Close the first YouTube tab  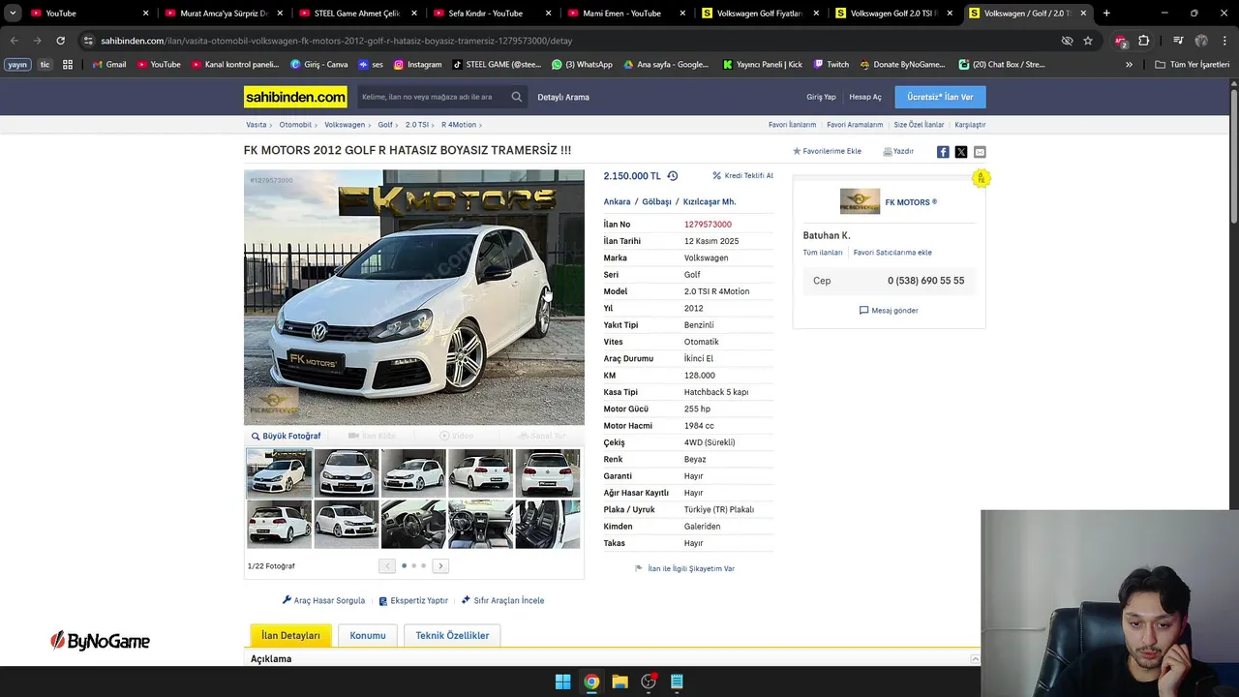click(146, 14)
